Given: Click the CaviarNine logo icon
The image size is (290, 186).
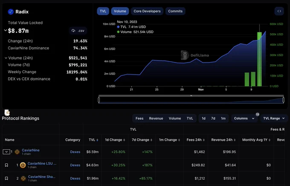Looking at the screenshot, I should click(17, 152).
